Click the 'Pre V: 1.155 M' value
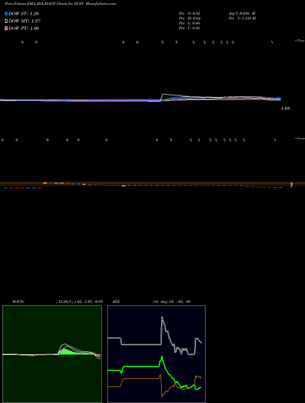This screenshot has height=403, width=305. (x=242, y=18)
